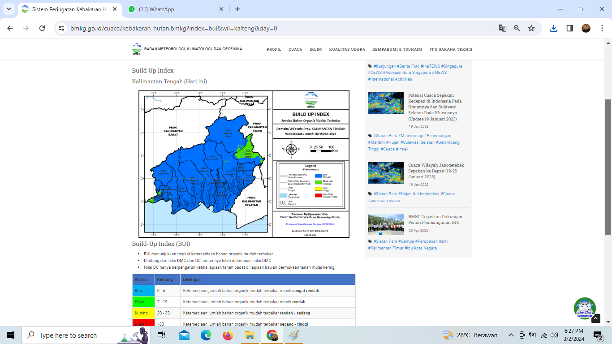Open Paint app on taskbar
The image size is (612, 344).
[x=293, y=335]
